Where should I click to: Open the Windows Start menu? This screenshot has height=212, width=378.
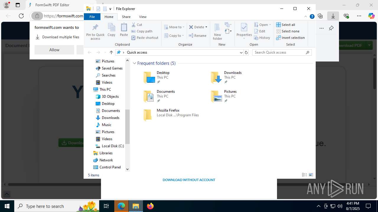7,206
